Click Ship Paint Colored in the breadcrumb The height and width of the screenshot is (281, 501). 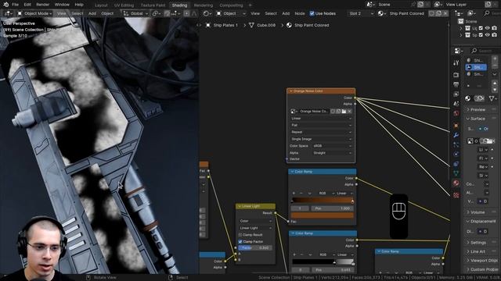[x=312, y=25]
